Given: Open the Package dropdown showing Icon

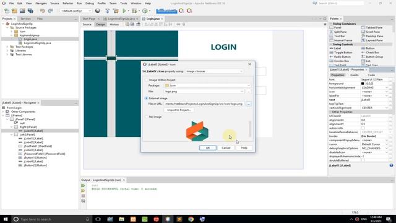Looking at the screenshot, I should click(207, 85).
